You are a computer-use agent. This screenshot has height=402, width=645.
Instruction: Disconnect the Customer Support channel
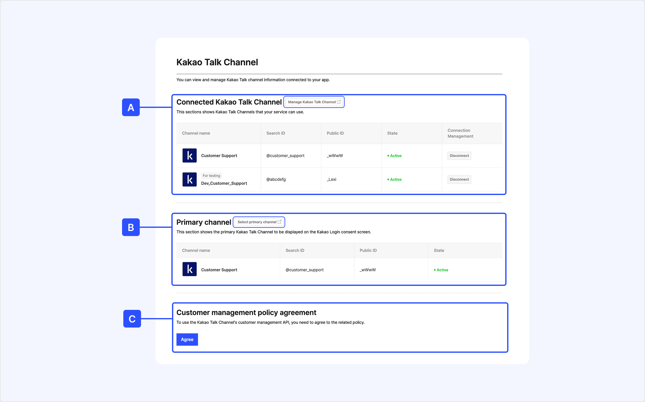[x=459, y=156]
